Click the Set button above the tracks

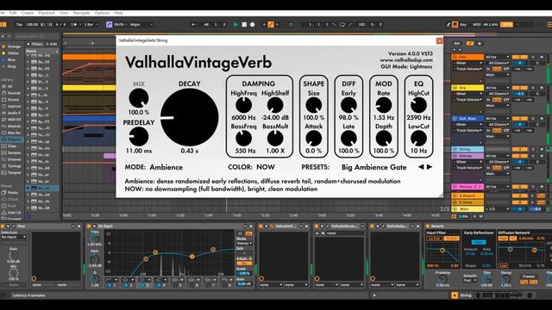[456, 44]
